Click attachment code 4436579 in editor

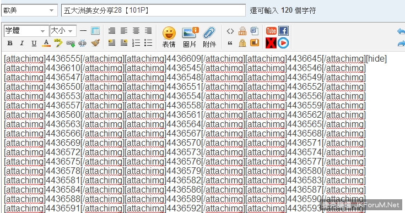coord(183,171)
